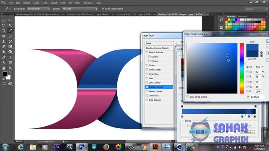Open the Sample Size dropdown
The height and width of the screenshot is (151, 269).
tap(38, 9)
